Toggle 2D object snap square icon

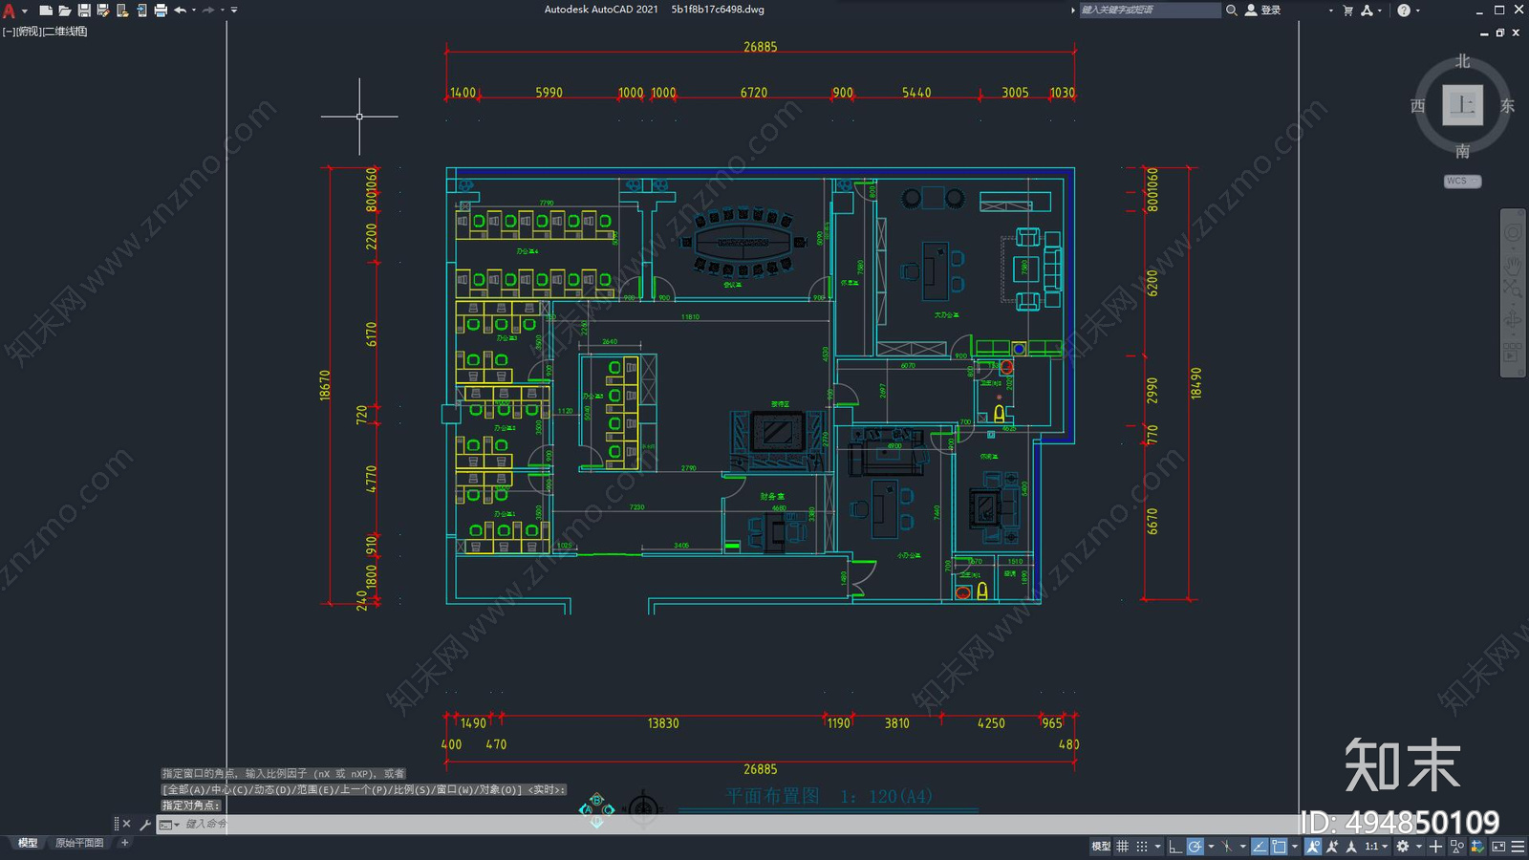coord(1279,847)
